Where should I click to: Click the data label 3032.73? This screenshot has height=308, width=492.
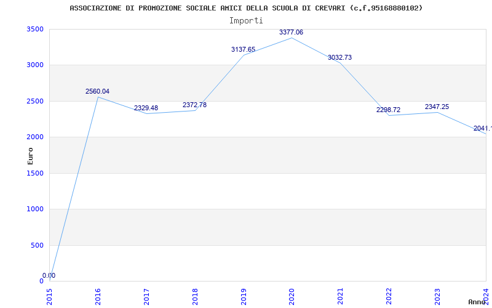[340, 57]
